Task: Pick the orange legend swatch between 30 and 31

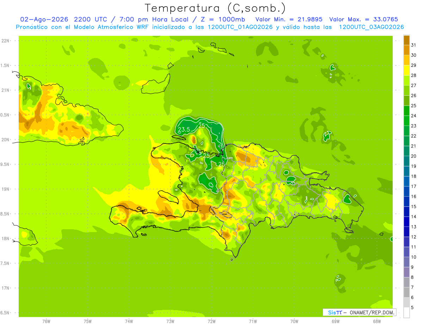Action: tap(406, 50)
